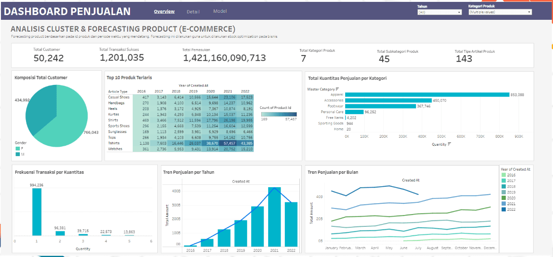The height and width of the screenshot is (257, 553).
Task: Click the Total Kategori Produk value 7
Action: point(303,58)
